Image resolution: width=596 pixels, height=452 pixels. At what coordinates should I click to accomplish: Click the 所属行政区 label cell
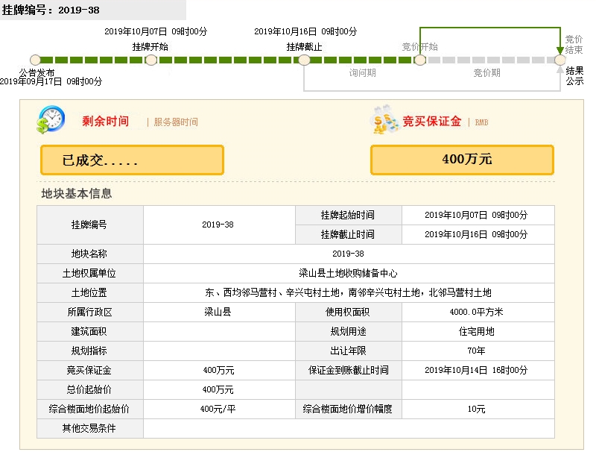pyautogui.click(x=90, y=312)
